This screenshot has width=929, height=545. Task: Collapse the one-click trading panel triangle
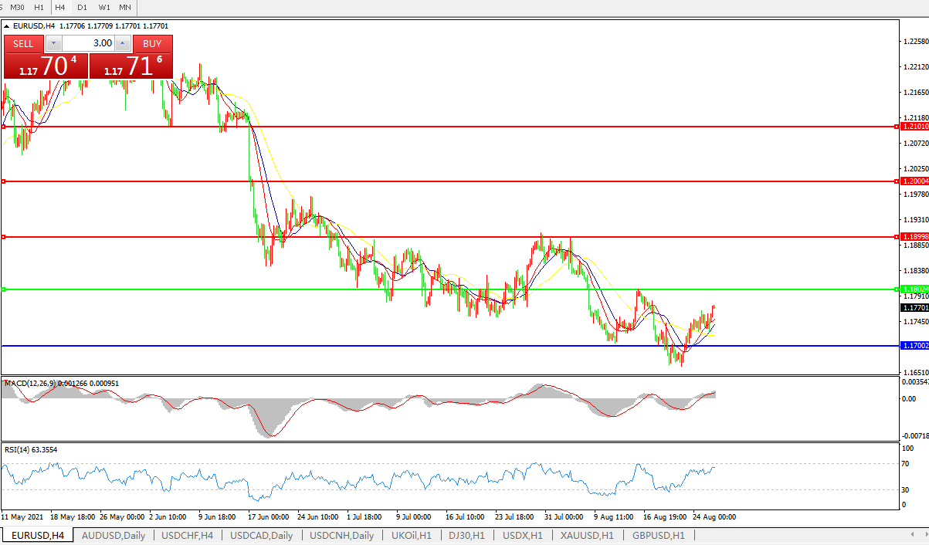(x=7, y=25)
